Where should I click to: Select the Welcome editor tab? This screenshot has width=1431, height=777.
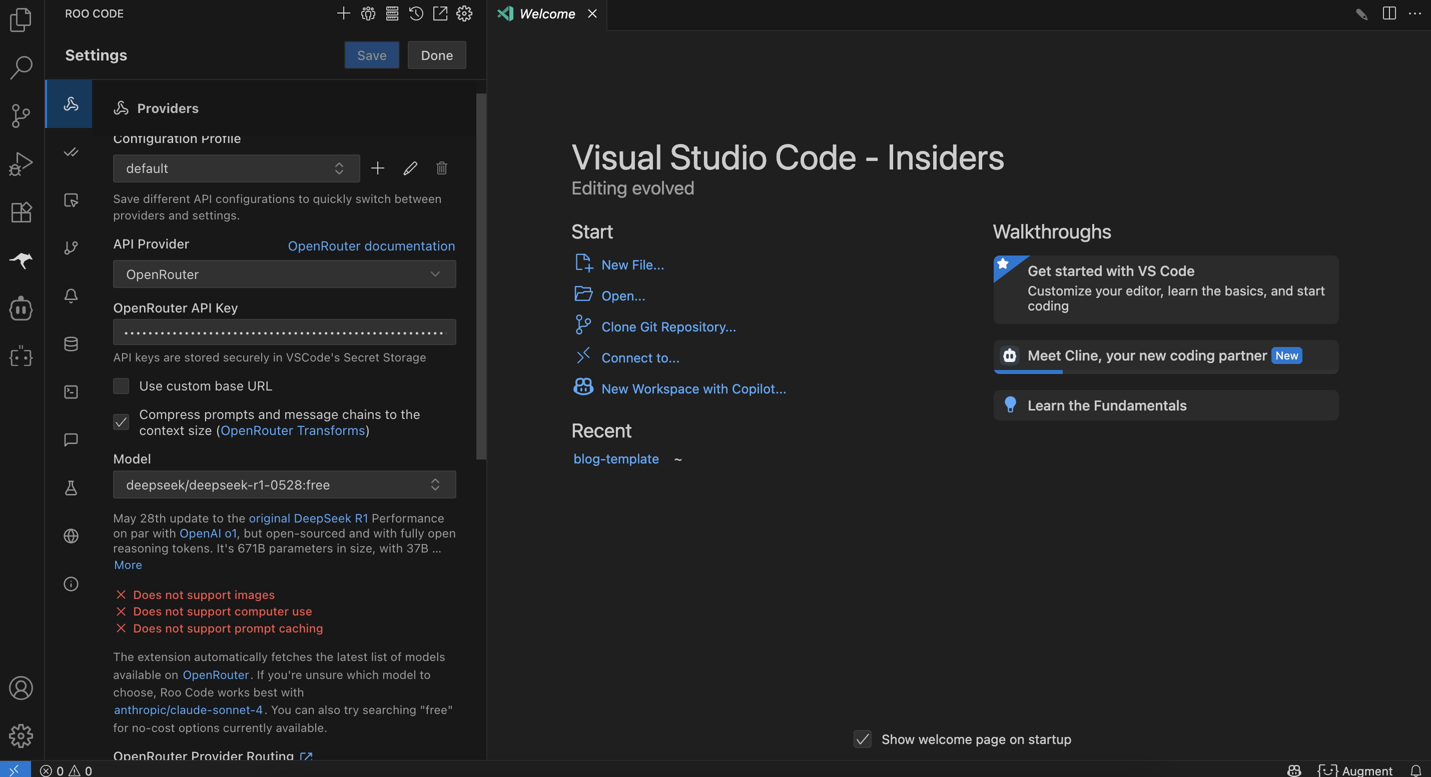click(x=547, y=14)
